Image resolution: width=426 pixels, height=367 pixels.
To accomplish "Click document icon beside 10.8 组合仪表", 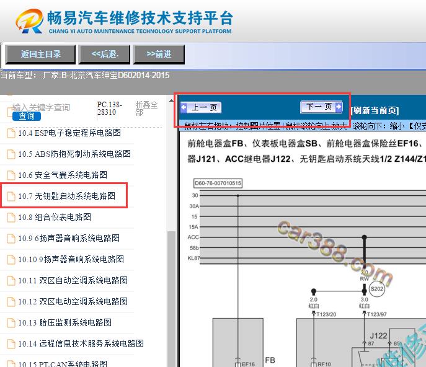I will pyautogui.click(x=11, y=218).
